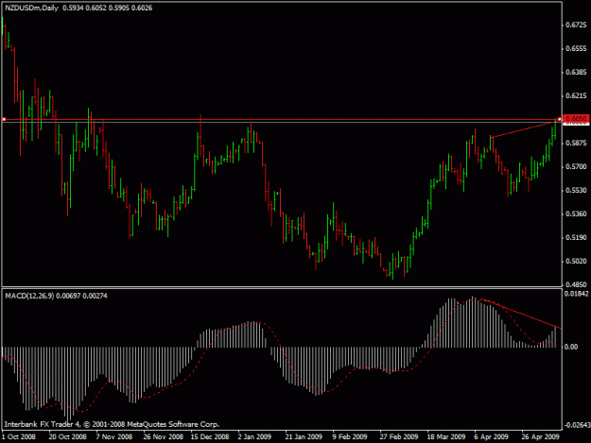Select red trendline on MACD histogram
The height and width of the screenshot is (443, 591).
522,314
